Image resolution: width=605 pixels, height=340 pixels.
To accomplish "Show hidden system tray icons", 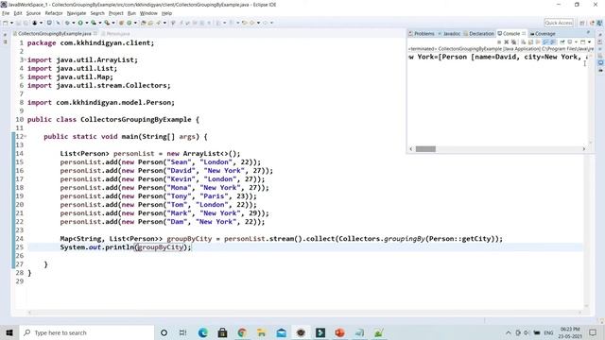I will click(x=509, y=332).
